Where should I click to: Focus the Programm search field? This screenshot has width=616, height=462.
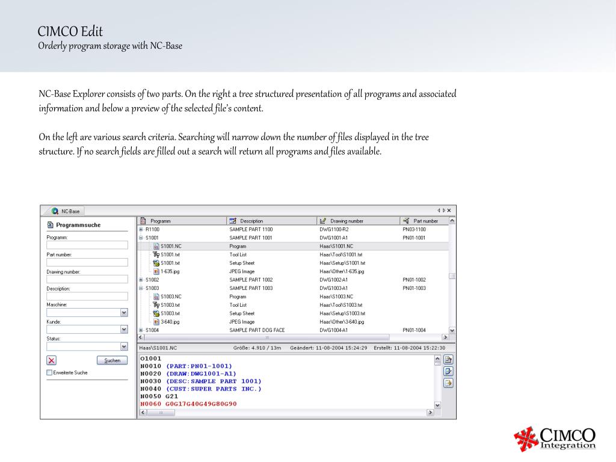[87, 245]
